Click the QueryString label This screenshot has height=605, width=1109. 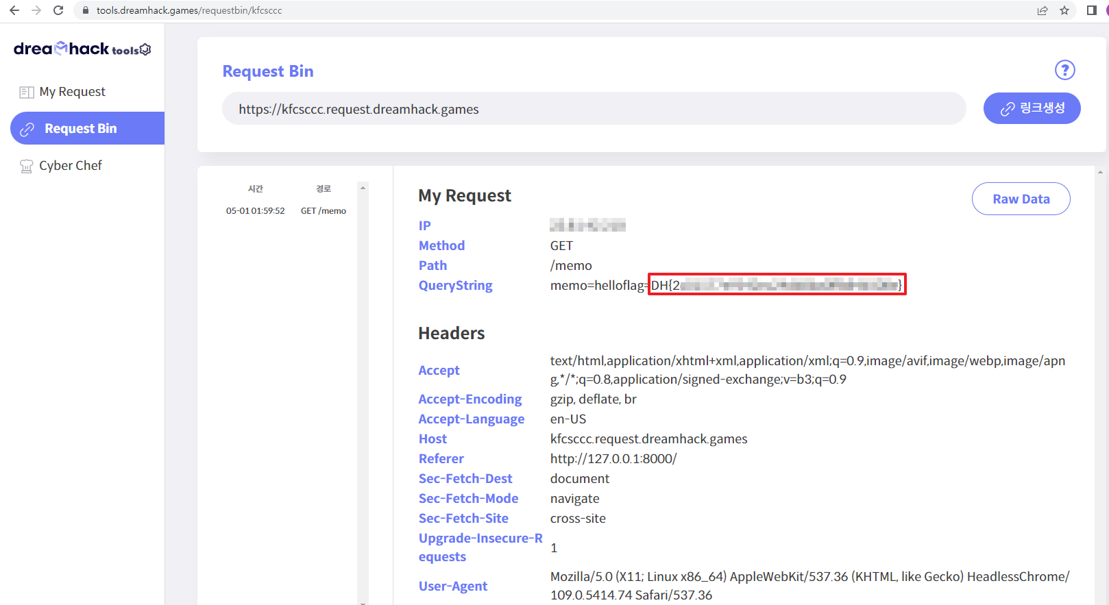pyautogui.click(x=455, y=285)
